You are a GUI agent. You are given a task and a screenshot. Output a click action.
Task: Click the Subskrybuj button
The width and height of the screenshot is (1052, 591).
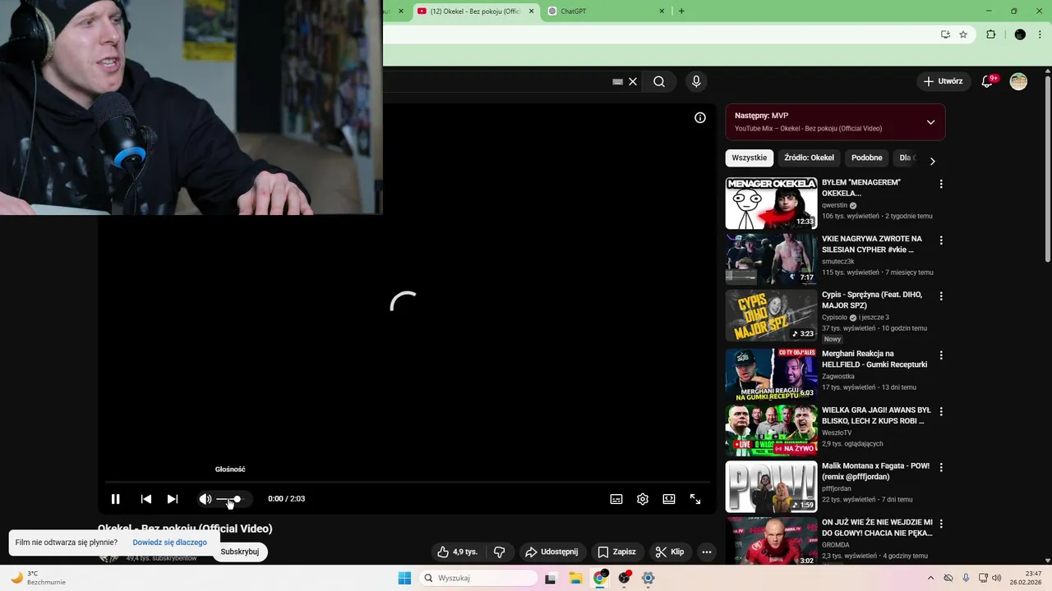tap(240, 552)
